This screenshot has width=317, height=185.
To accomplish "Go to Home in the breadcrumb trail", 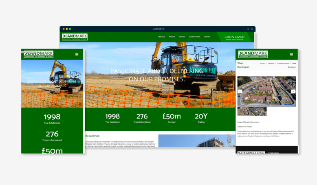I will tap(262, 64).
